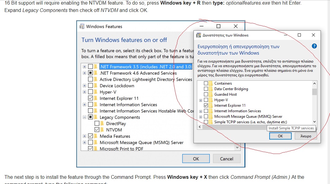This screenshot has width=330, height=184.
Task: Click the Greek list's scroll up arrow
Action: pyautogui.click(x=314, y=84)
